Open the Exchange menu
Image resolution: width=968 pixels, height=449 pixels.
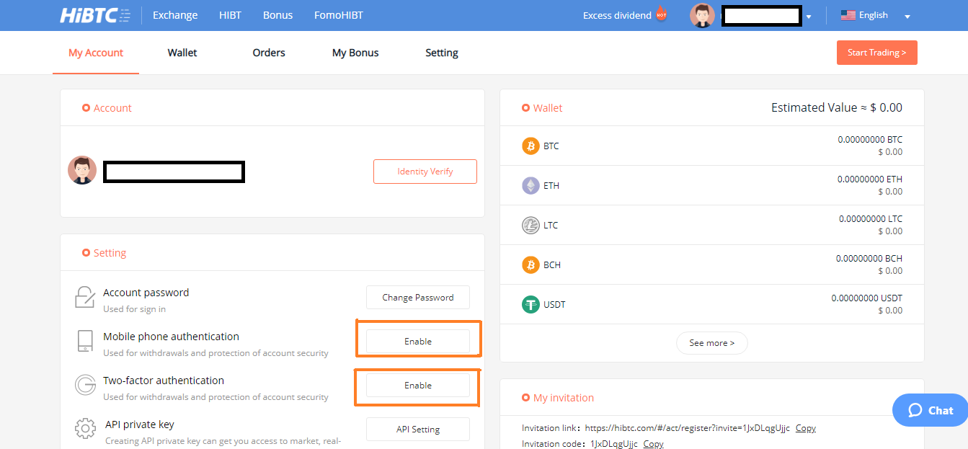[175, 15]
